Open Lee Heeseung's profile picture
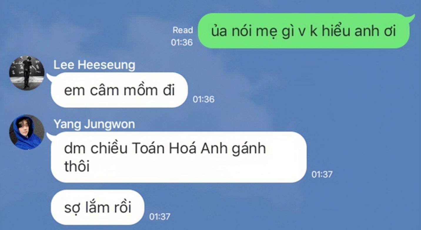Screen dimensions: 421x230 point(27,73)
